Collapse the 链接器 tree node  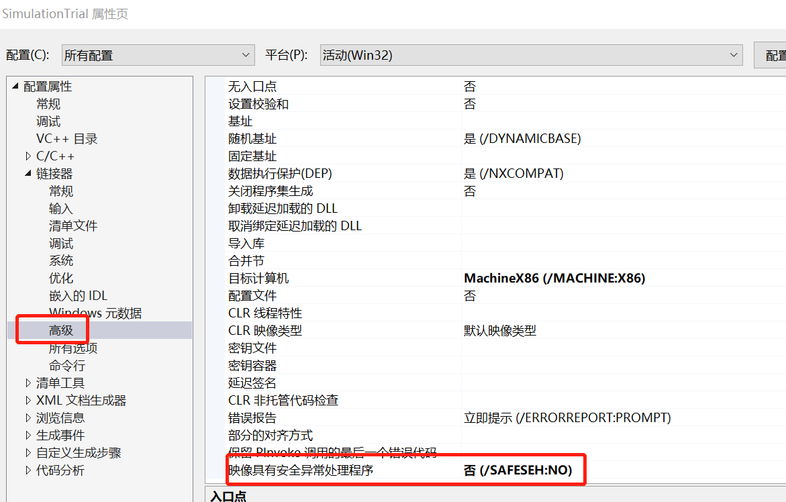click(x=28, y=173)
